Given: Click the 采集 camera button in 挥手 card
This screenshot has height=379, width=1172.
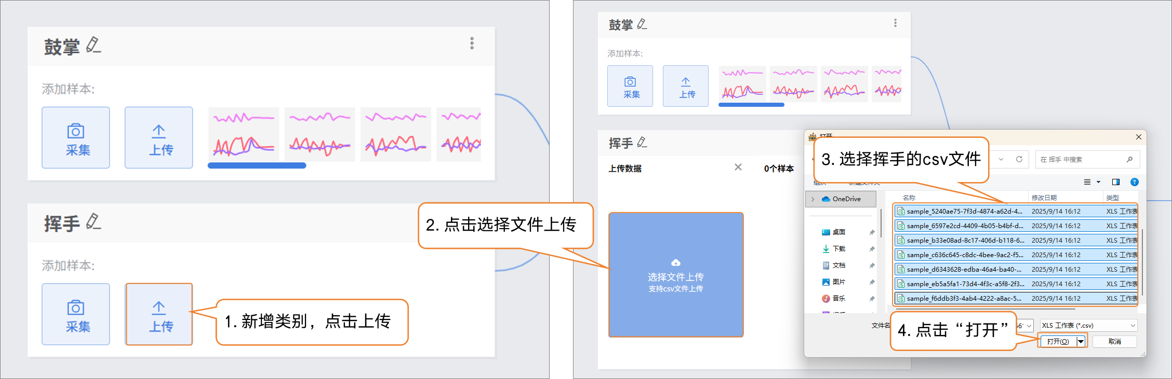Looking at the screenshot, I should [x=76, y=314].
